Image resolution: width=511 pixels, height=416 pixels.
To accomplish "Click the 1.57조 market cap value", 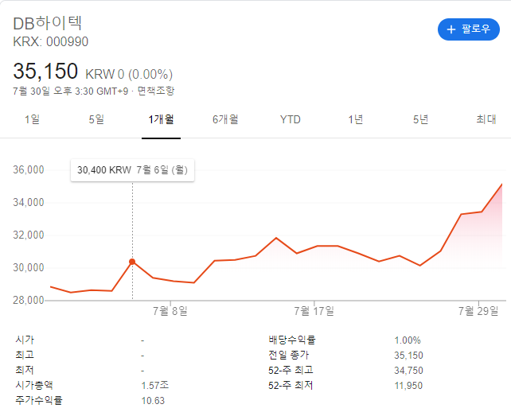I will tap(155, 386).
